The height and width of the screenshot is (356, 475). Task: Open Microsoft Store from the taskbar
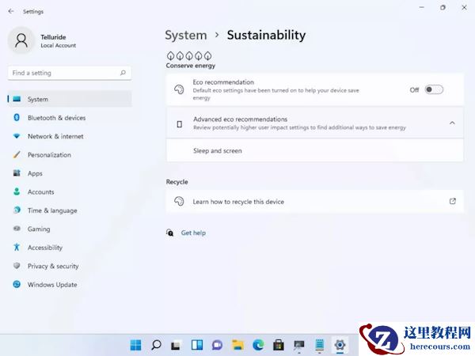279,345
